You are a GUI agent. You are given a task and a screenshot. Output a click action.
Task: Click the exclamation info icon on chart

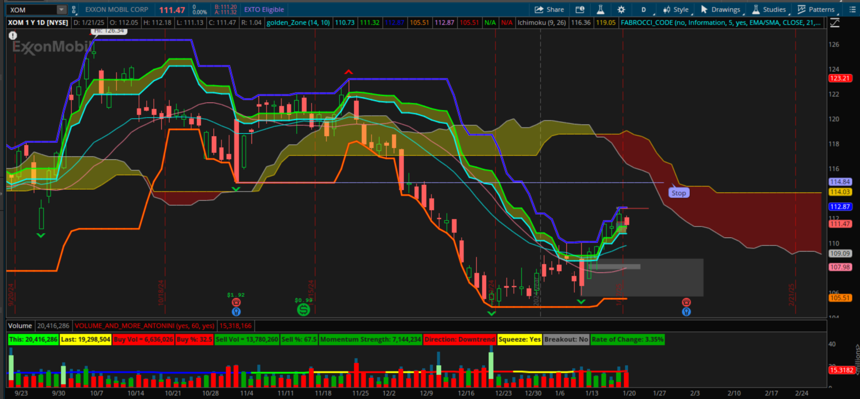coord(13,35)
